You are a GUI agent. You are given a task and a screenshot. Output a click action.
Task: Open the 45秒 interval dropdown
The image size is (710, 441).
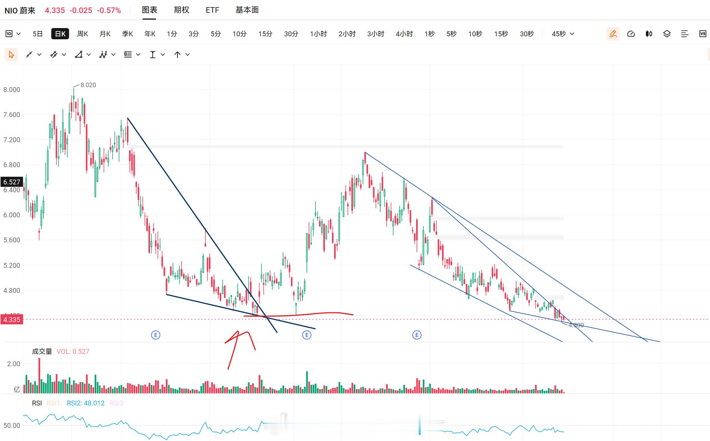tap(563, 34)
